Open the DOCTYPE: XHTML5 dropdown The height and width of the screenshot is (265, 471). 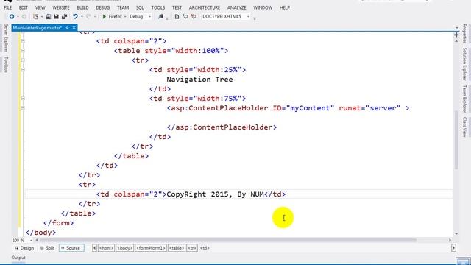[x=248, y=17]
